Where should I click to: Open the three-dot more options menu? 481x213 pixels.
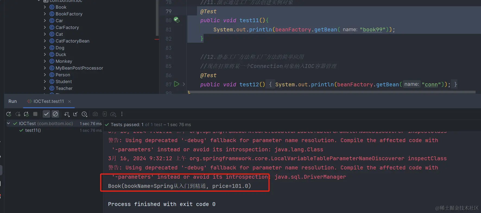click(122, 114)
